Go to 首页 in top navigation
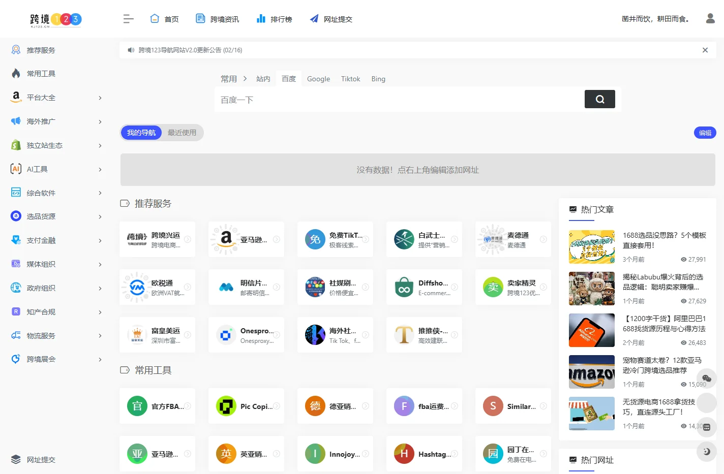724x474 pixels. (x=164, y=19)
